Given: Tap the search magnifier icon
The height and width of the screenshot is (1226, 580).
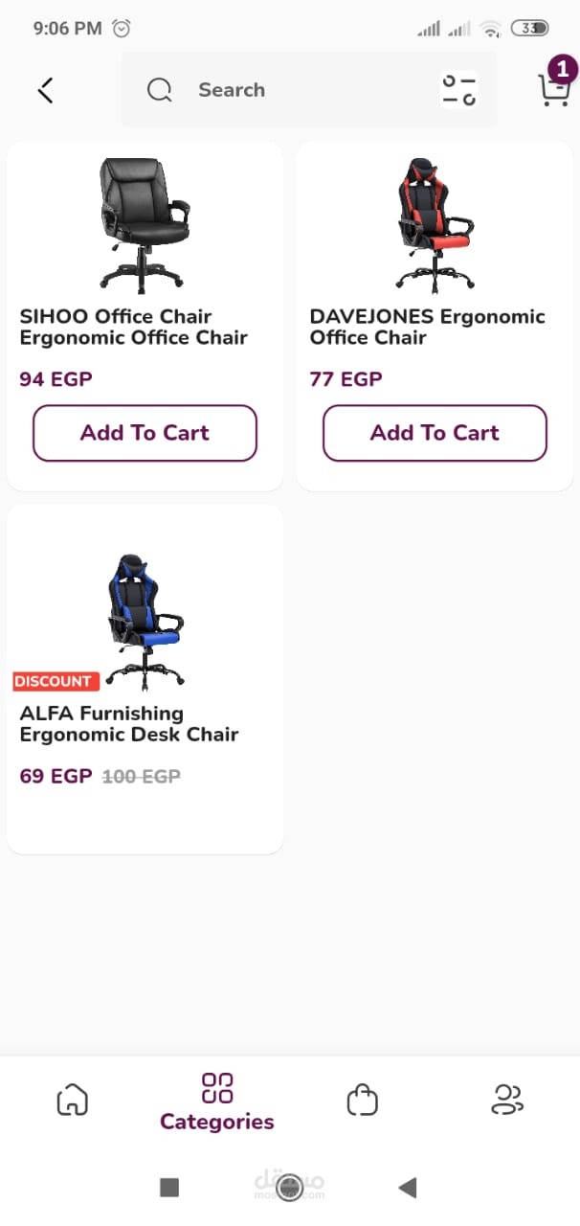Looking at the screenshot, I should point(159,90).
